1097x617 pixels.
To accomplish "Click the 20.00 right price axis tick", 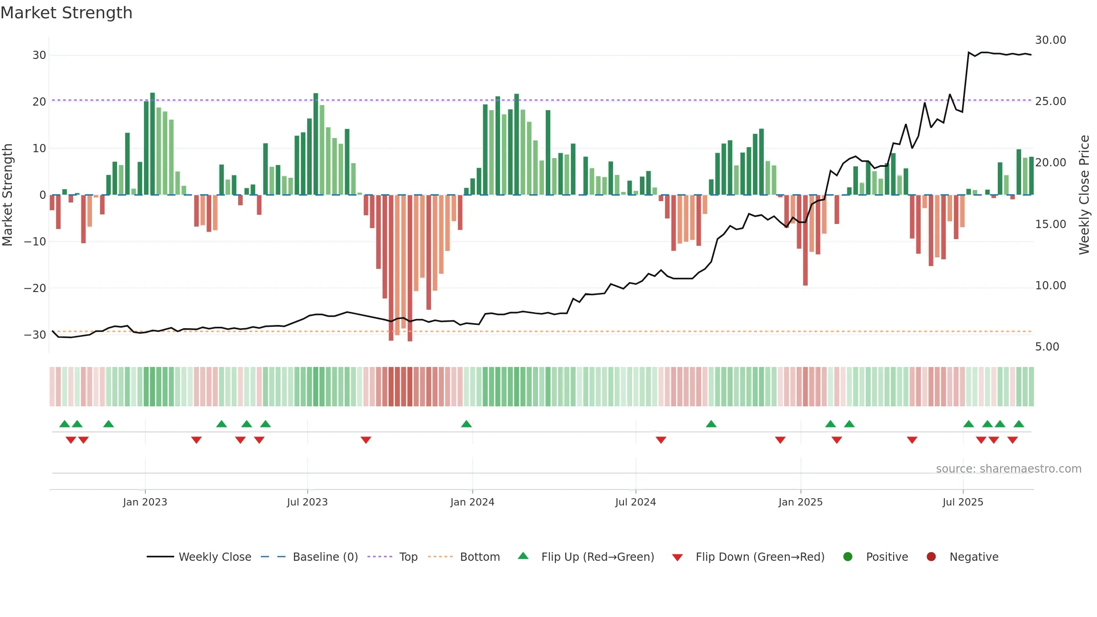I will tap(1050, 163).
